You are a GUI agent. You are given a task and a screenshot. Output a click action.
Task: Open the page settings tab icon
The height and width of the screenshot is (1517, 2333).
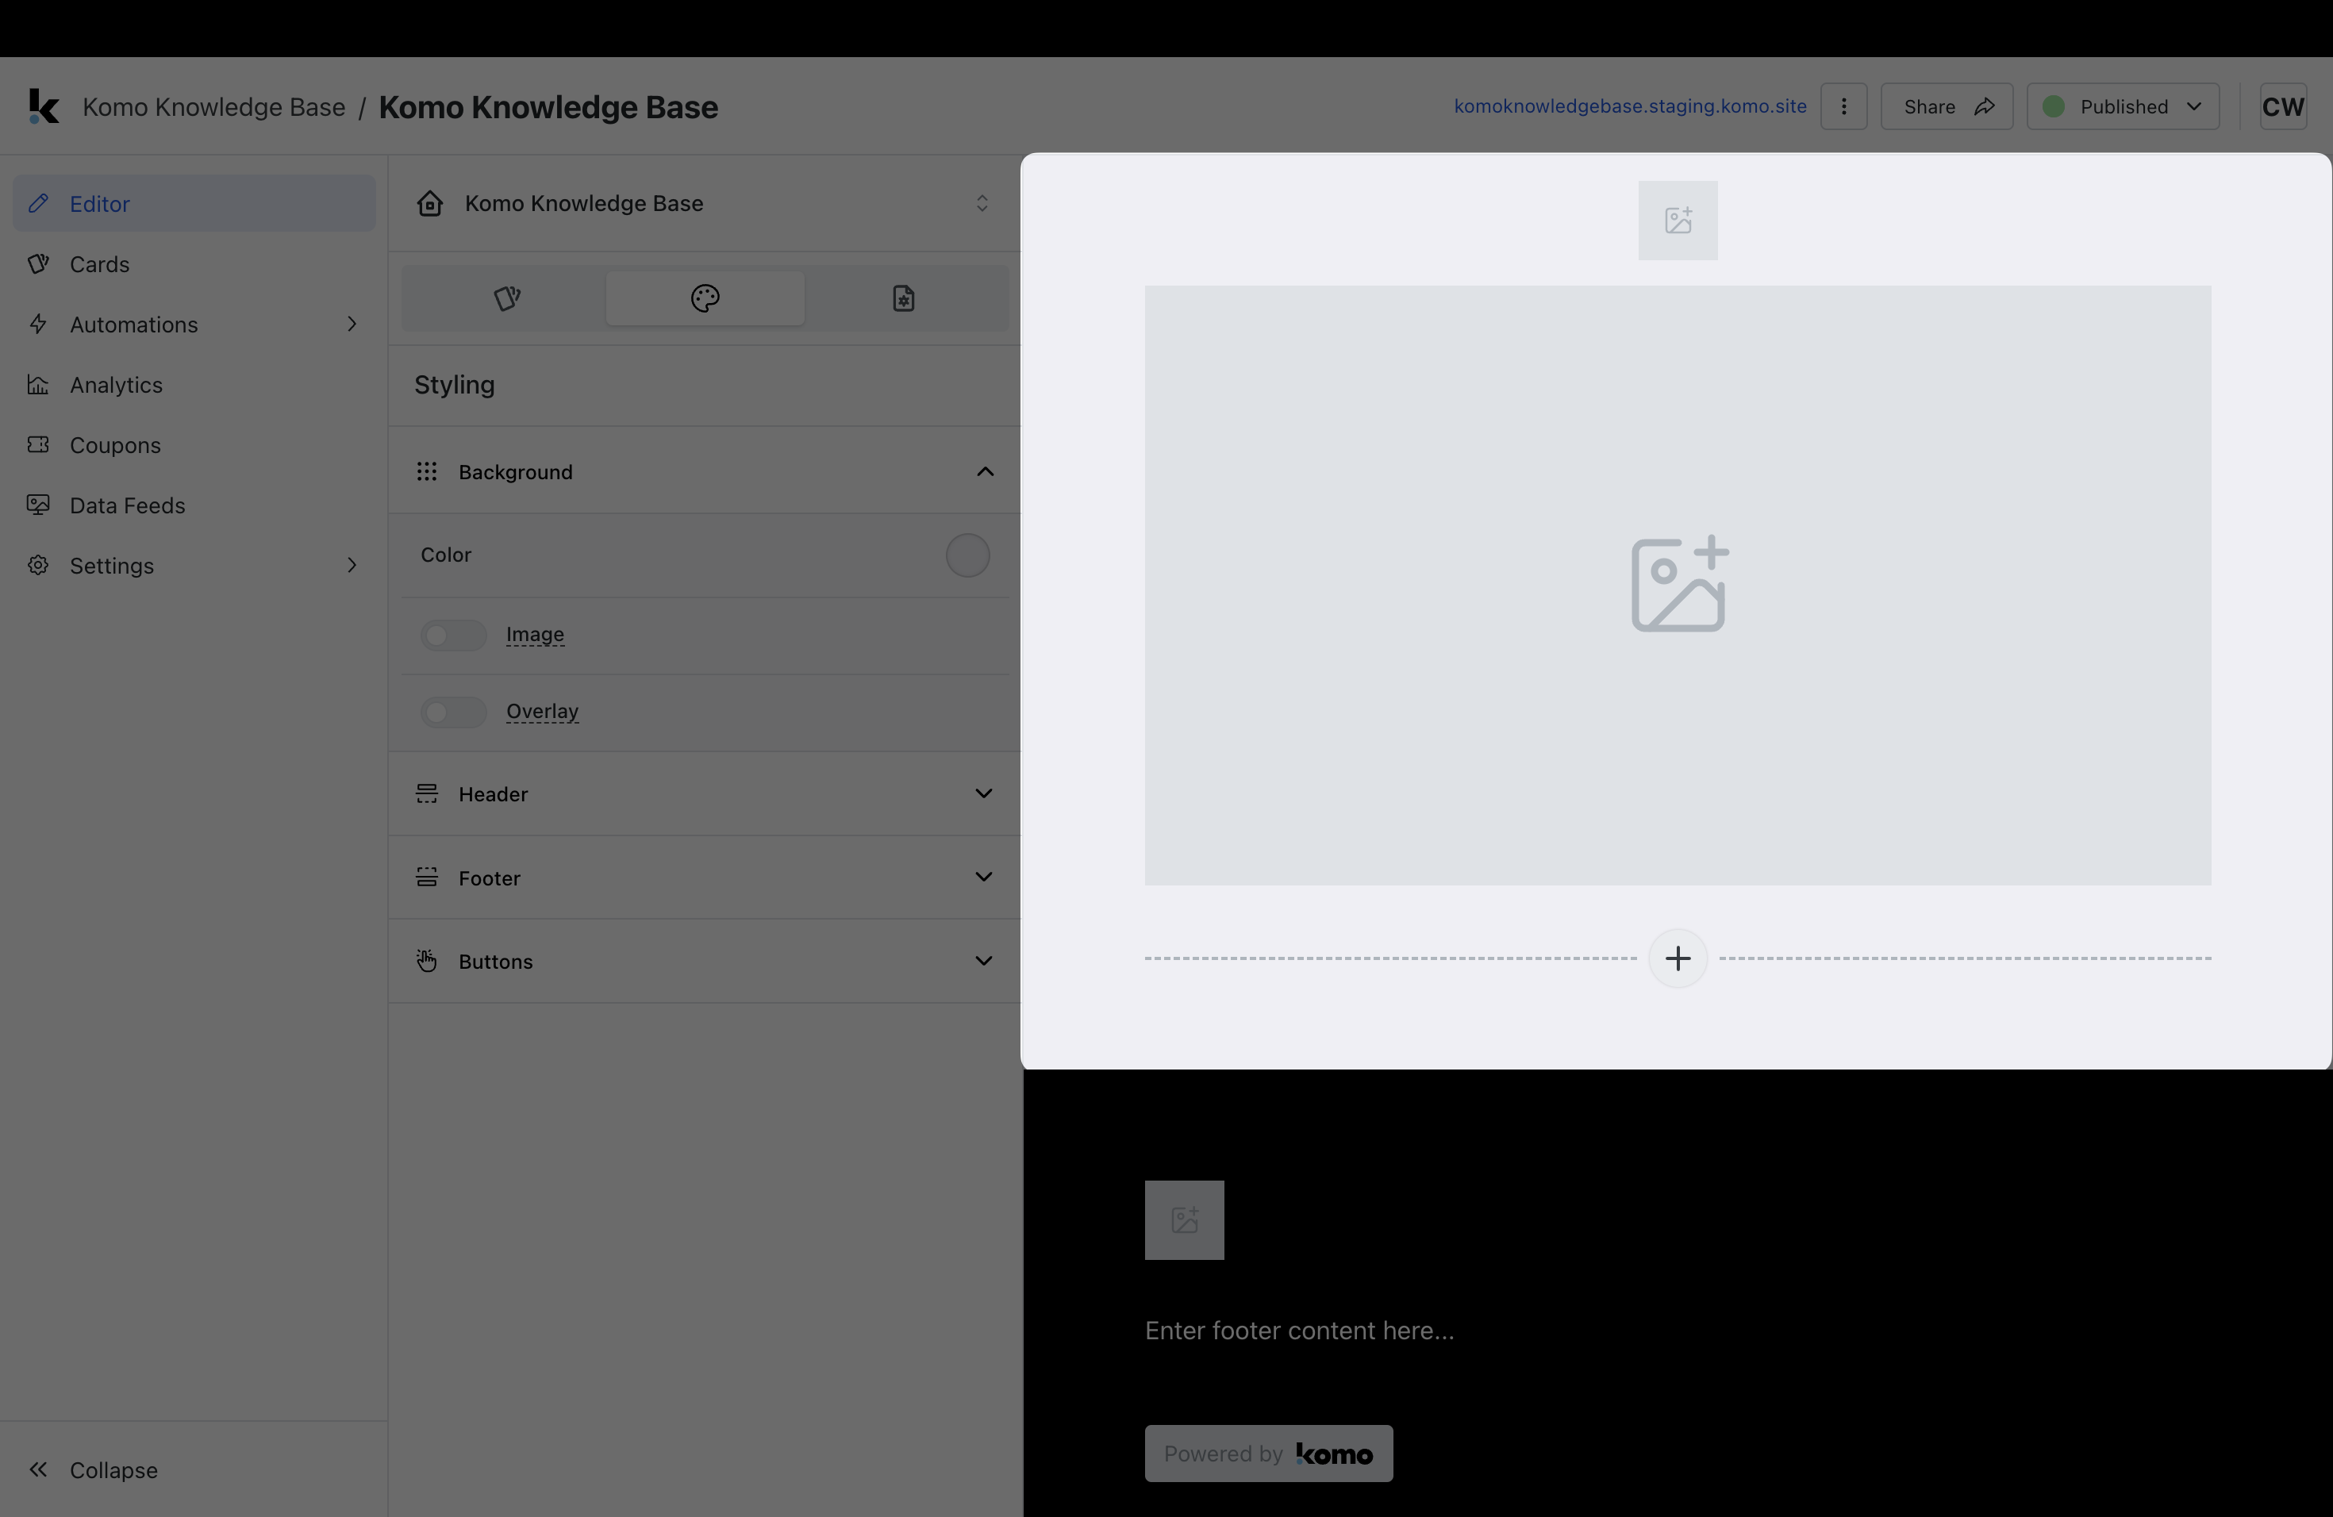903,298
